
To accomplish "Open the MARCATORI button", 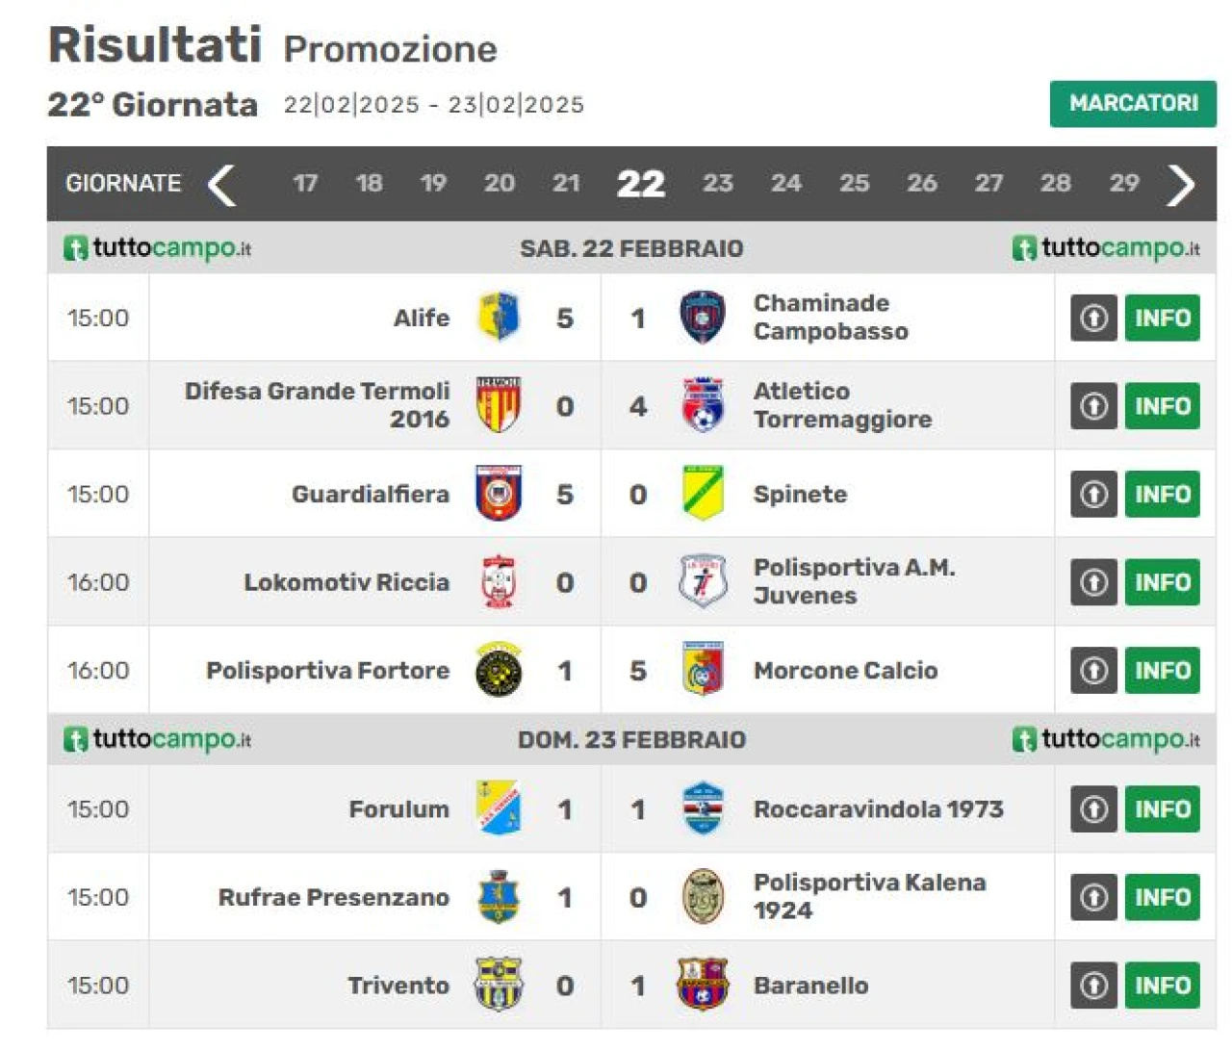I will coord(1133,103).
